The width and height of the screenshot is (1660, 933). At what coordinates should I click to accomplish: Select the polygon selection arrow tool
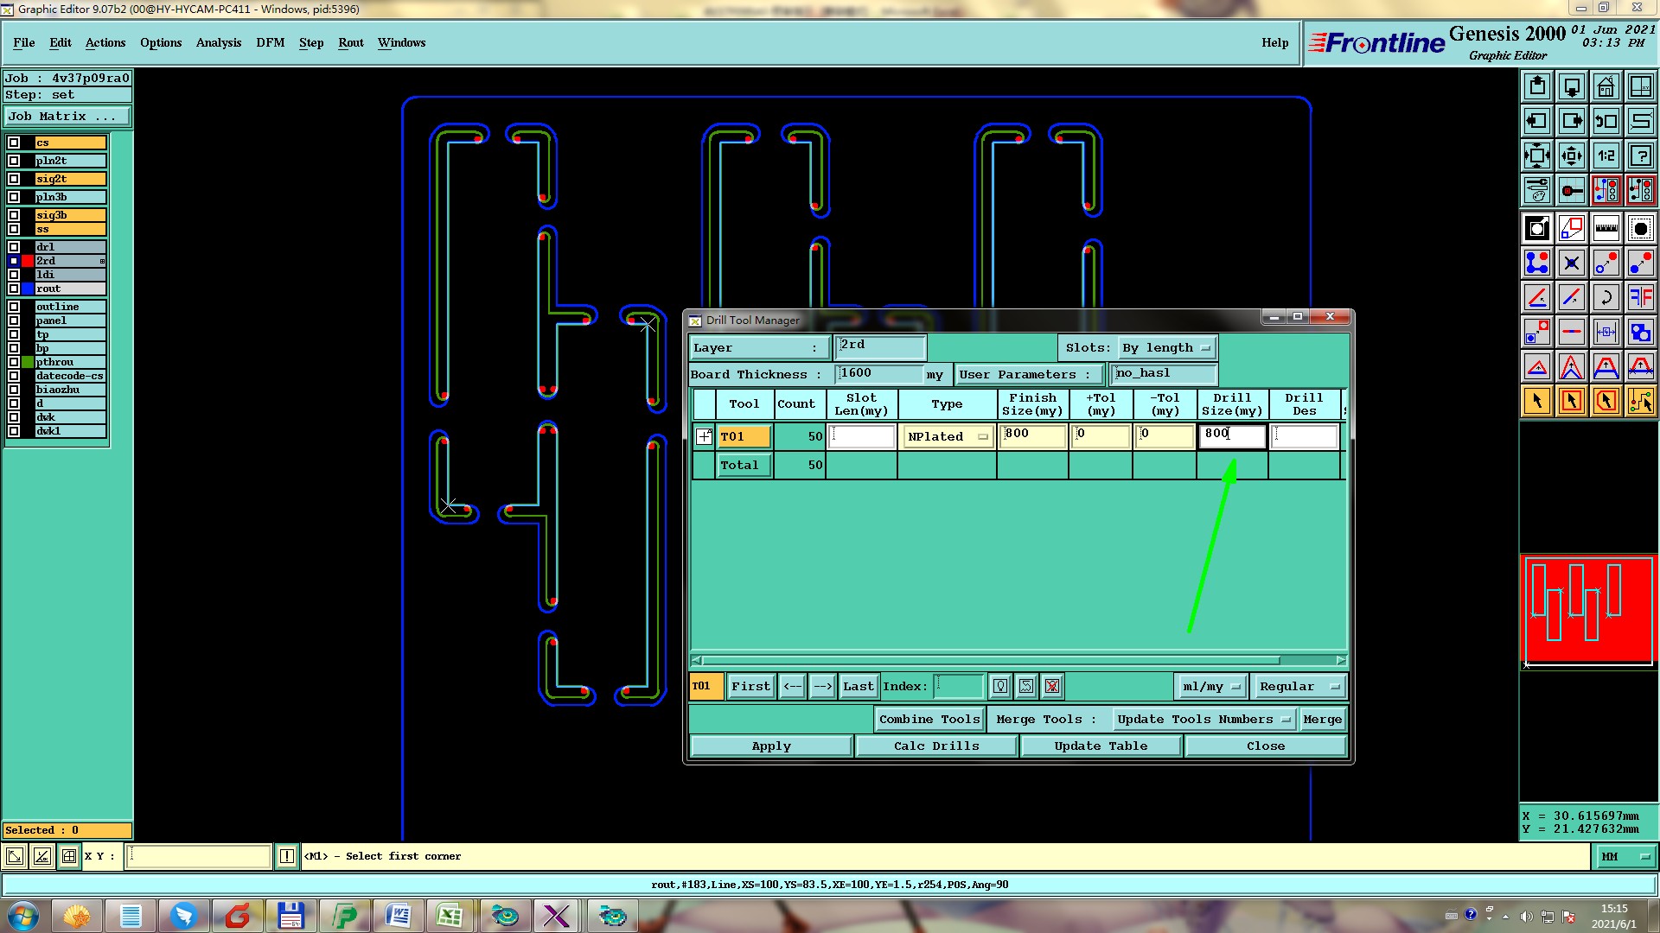click(1606, 401)
